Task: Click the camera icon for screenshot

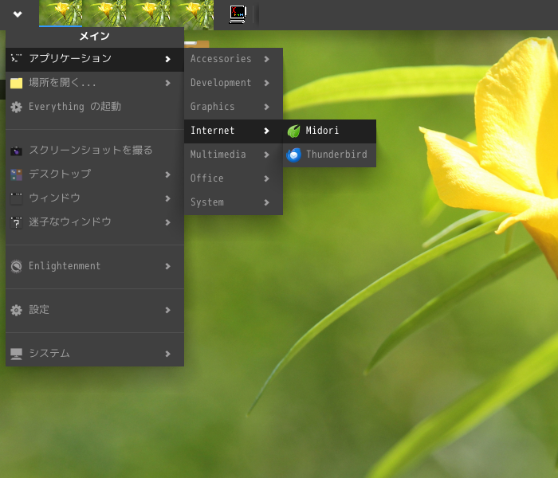Action: (x=17, y=151)
